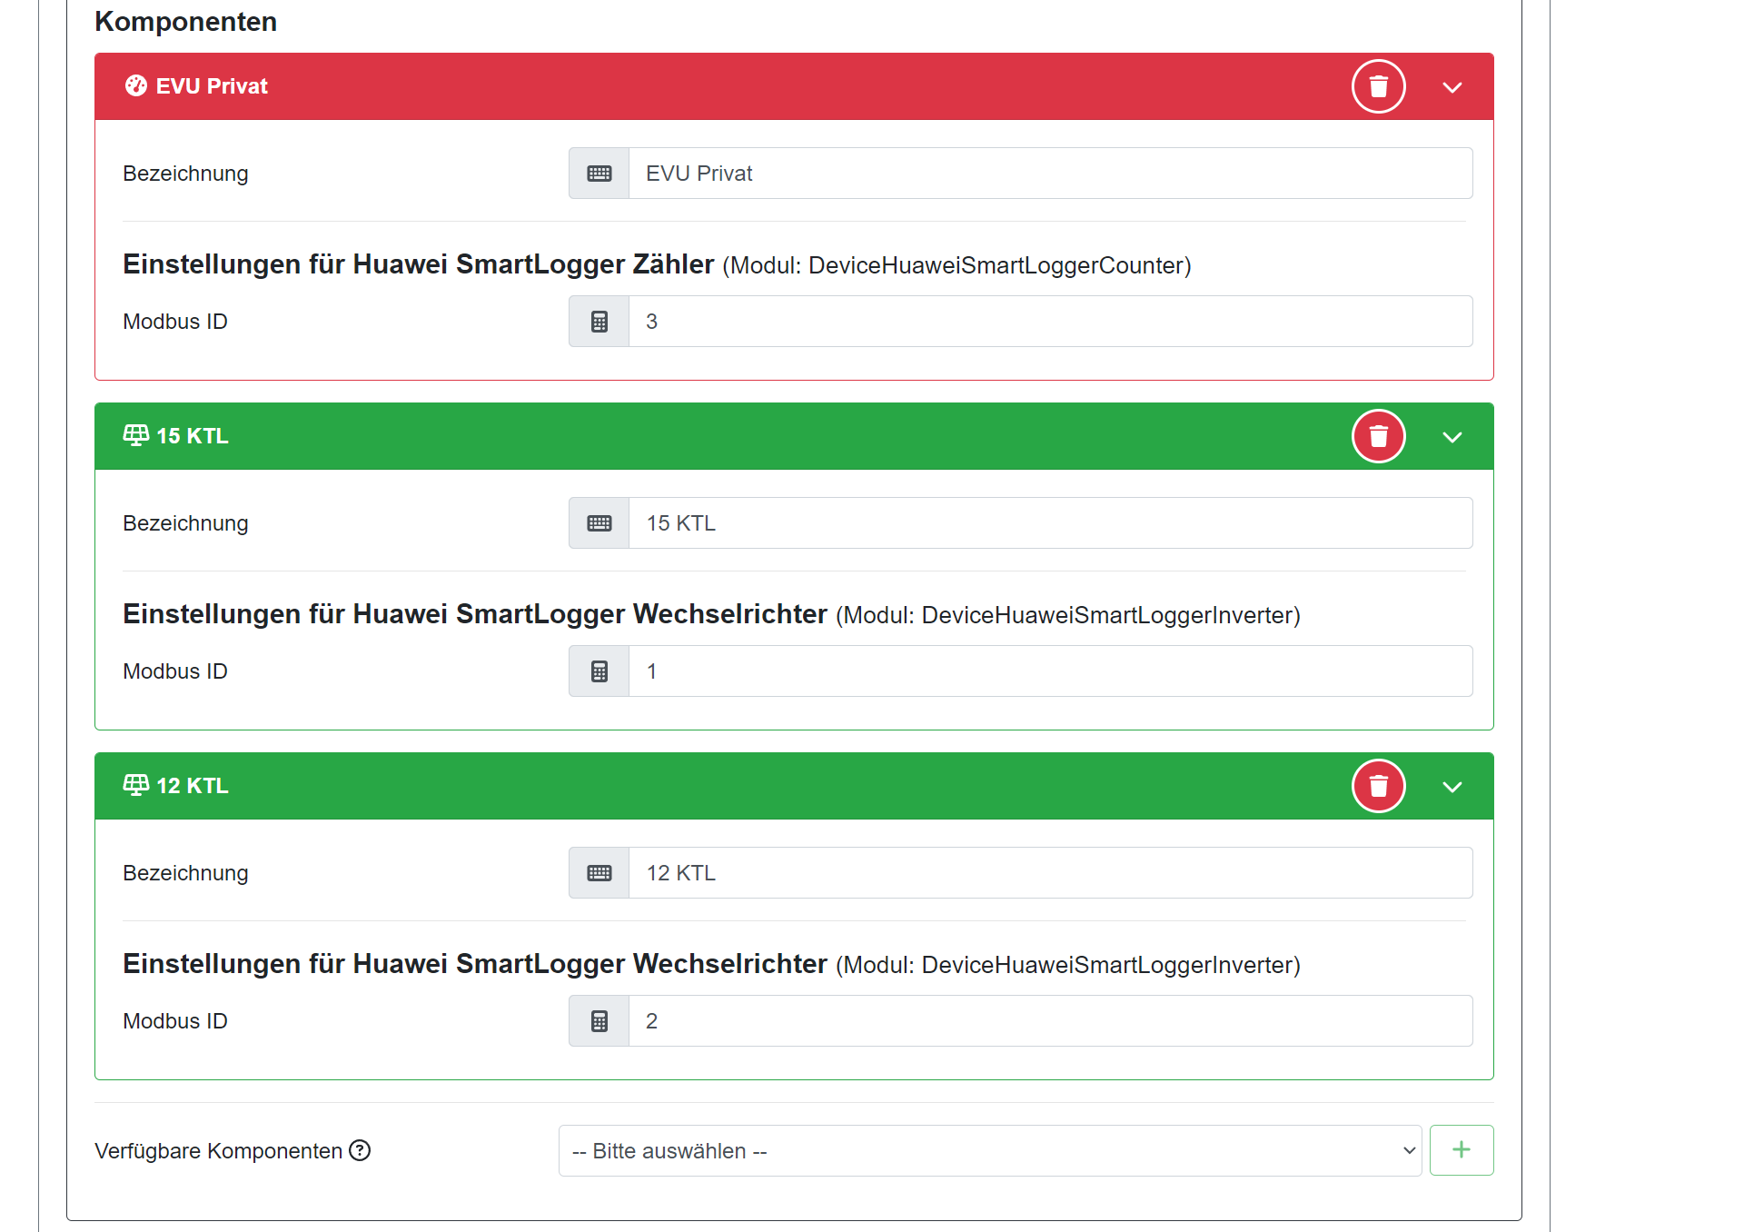Image resolution: width=1754 pixels, height=1232 pixels.
Task: Remove the 12 KTL component
Action: (1378, 786)
